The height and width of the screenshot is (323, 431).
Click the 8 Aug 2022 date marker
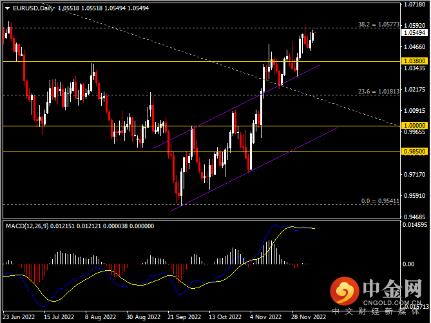(x=103, y=317)
